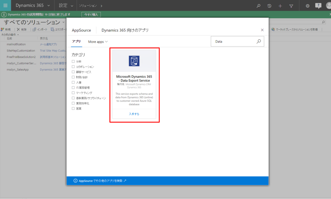Image resolution: width=331 pixels, height=199 pixels.
Task: Click AppSource でその他のアプリを検索 footer link
Action: [102, 181]
